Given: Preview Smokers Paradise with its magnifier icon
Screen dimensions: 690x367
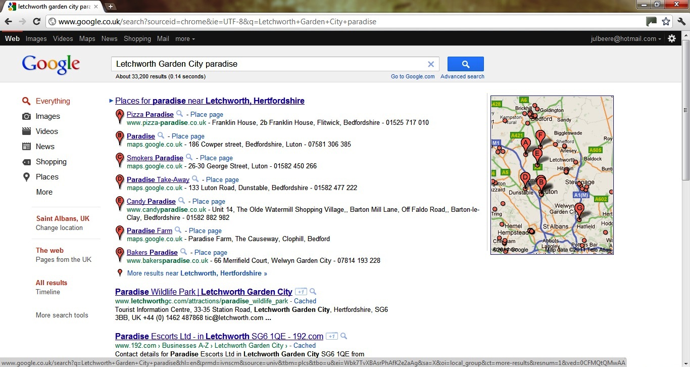Looking at the screenshot, I should tap(189, 157).
